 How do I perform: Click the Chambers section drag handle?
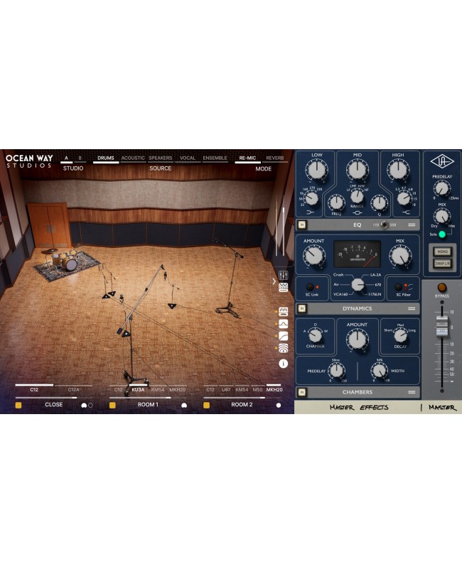[412, 392]
